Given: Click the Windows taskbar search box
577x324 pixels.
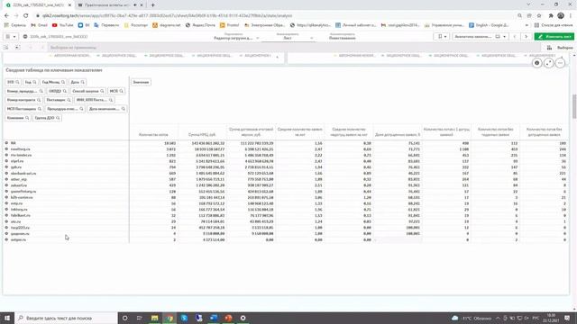Looking at the screenshot, I should pyautogui.click(x=66, y=318).
